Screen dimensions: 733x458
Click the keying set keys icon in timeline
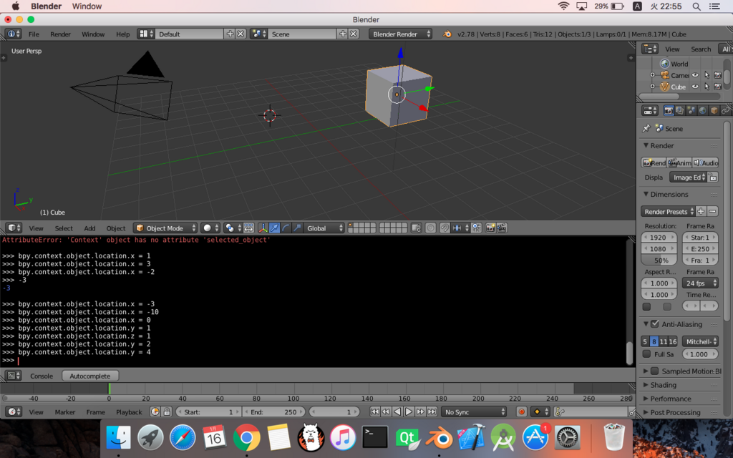pos(560,411)
